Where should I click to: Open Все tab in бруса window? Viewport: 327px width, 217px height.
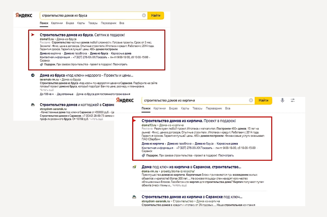tap(122, 23)
